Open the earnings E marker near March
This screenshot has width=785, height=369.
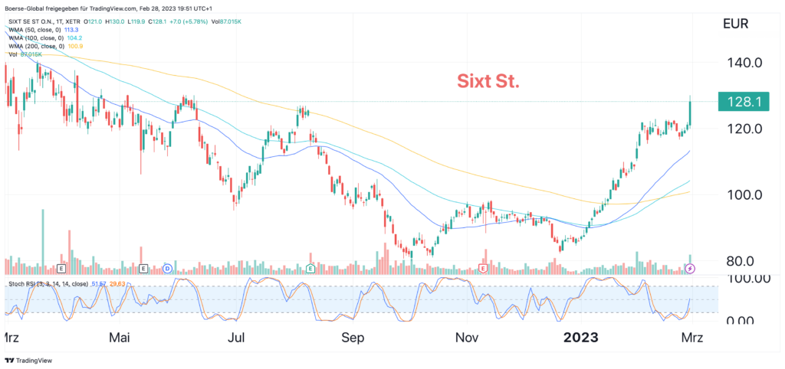click(61, 268)
